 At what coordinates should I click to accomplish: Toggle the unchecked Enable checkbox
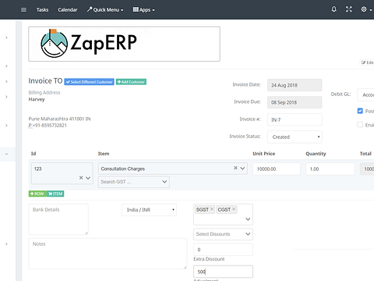[x=360, y=125]
